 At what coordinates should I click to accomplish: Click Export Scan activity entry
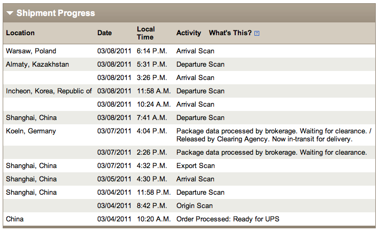(x=196, y=166)
